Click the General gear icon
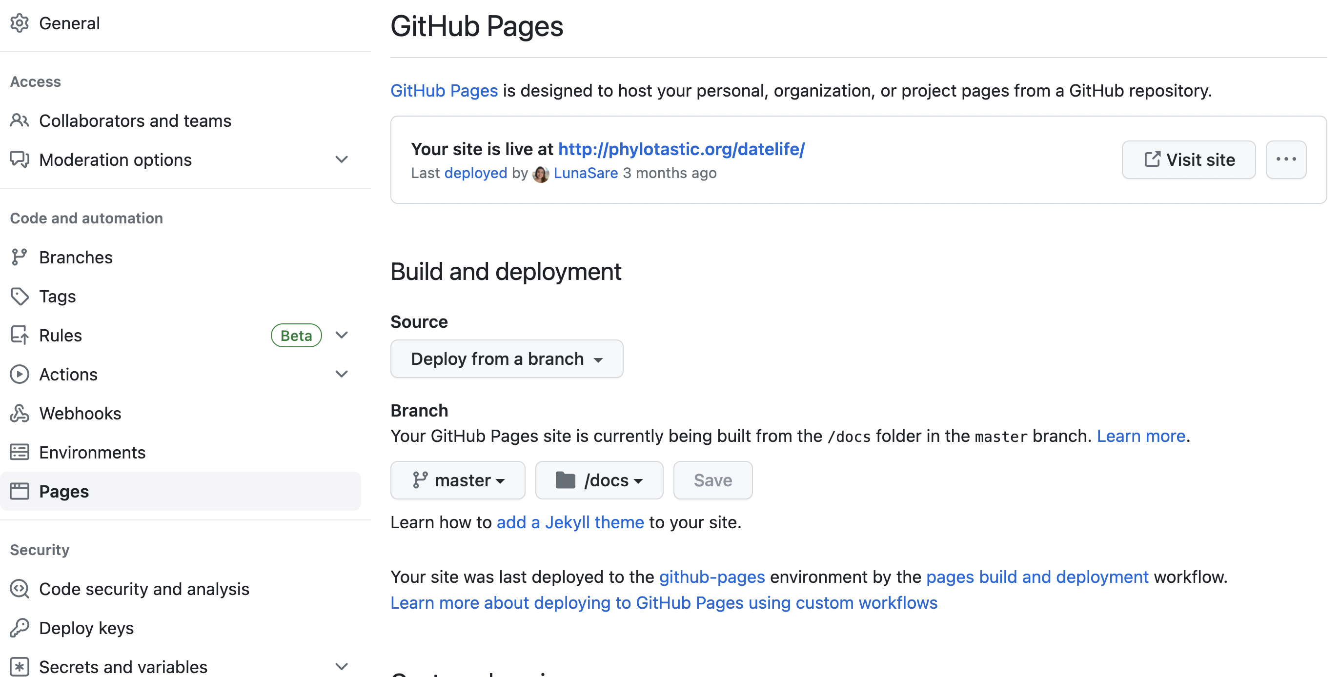The height and width of the screenshot is (677, 1341). [x=19, y=23]
